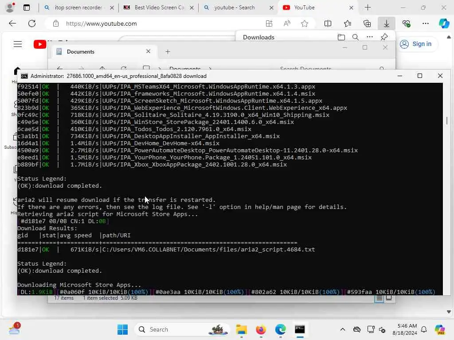Close the Best Video Screen Capture tab
The height and width of the screenshot is (340, 454).
tap(192, 8)
